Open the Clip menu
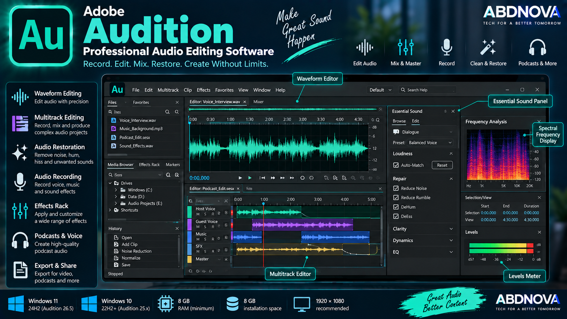The image size is (567, 319). pyautogui.click(x=188, y=90)
